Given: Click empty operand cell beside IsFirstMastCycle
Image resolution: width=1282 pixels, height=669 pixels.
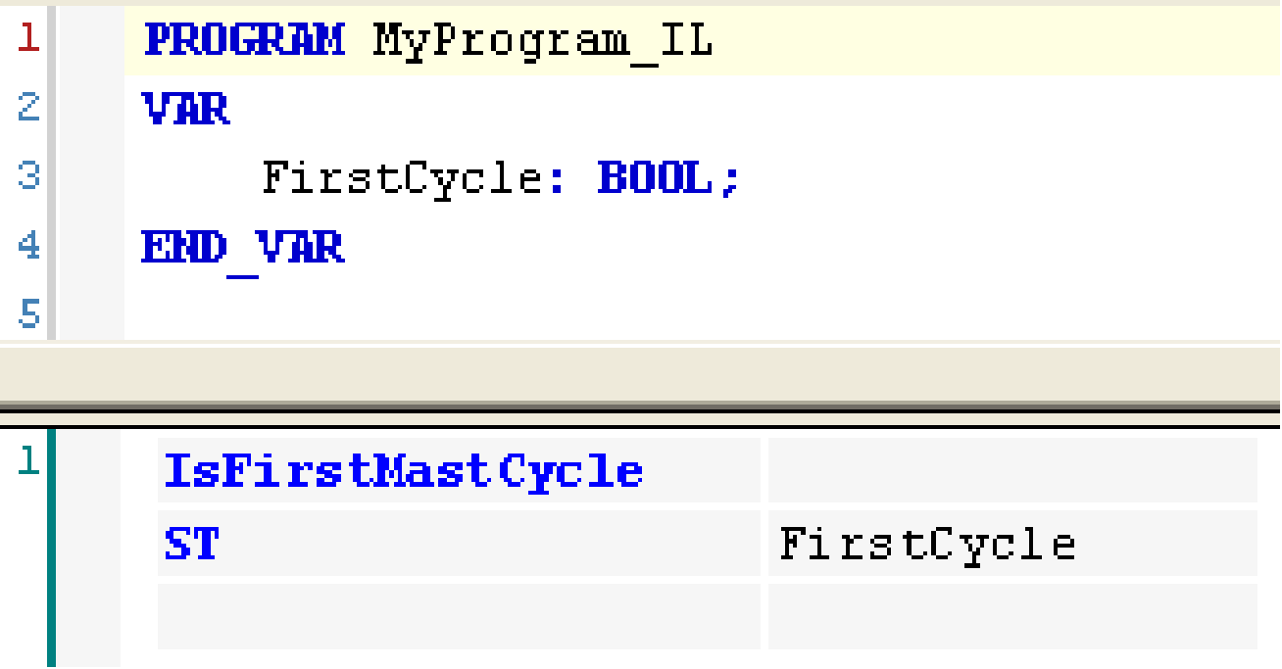Looking at the screenshot, I should pos(1011,470).
